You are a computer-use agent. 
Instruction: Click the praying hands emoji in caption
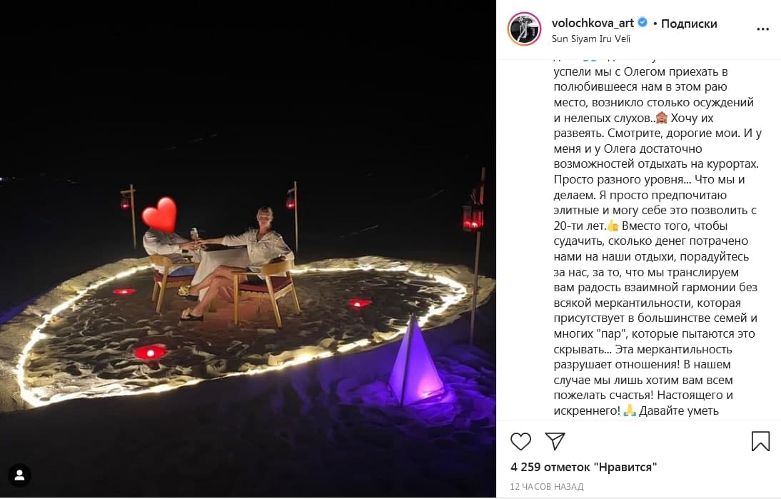[x=630, y=411]
